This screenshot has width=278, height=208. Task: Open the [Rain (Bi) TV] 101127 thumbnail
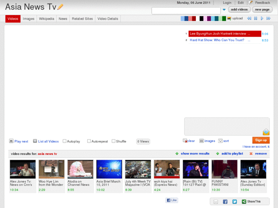[196, 169]
